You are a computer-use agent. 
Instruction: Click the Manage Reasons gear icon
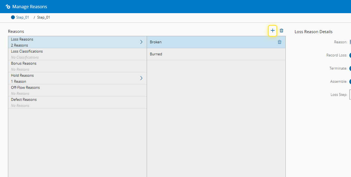tap(8, 7)
